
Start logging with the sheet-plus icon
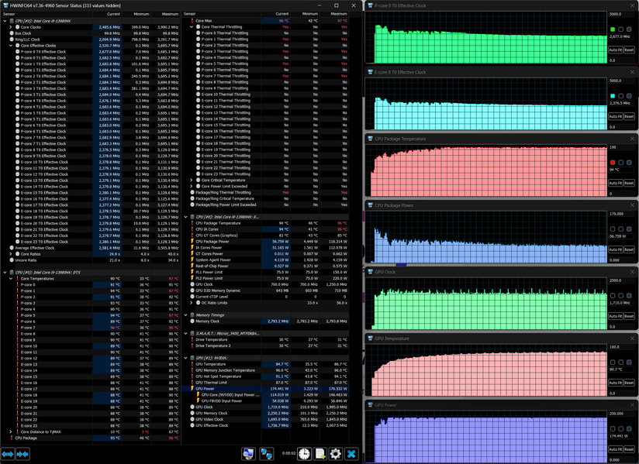(x=320, y=453)
